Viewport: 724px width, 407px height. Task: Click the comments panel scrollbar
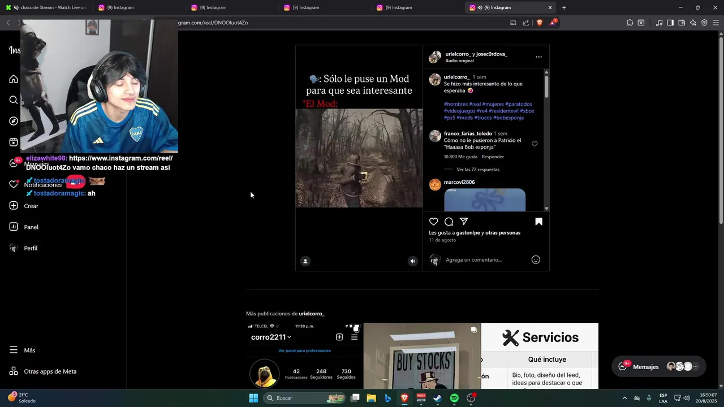[x=546, y=86]
